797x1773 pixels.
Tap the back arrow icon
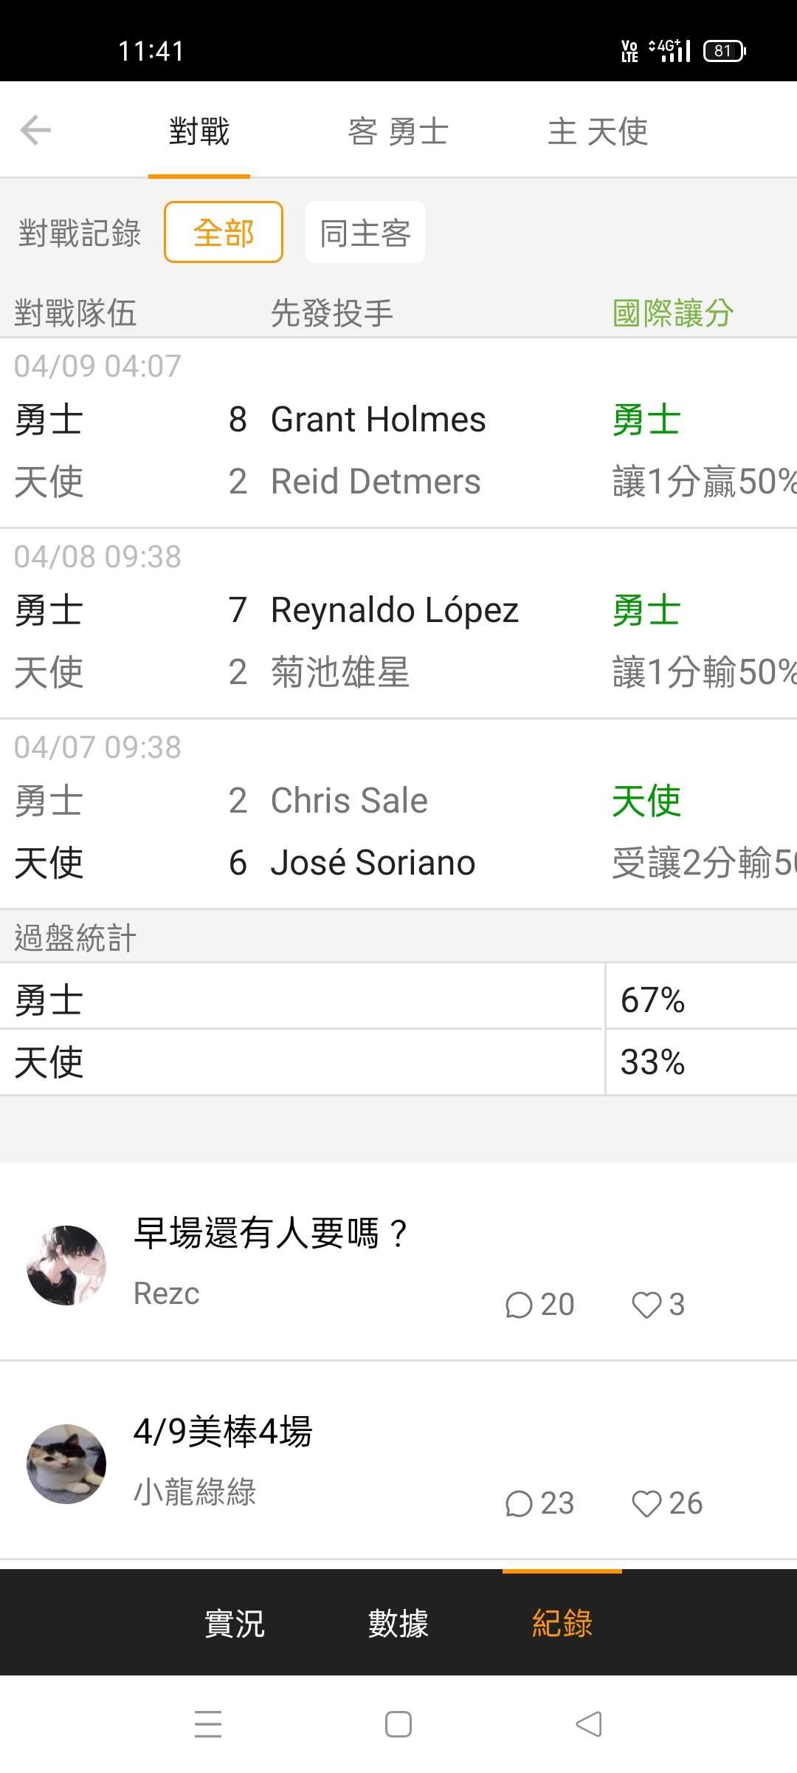tap(35, 131)
